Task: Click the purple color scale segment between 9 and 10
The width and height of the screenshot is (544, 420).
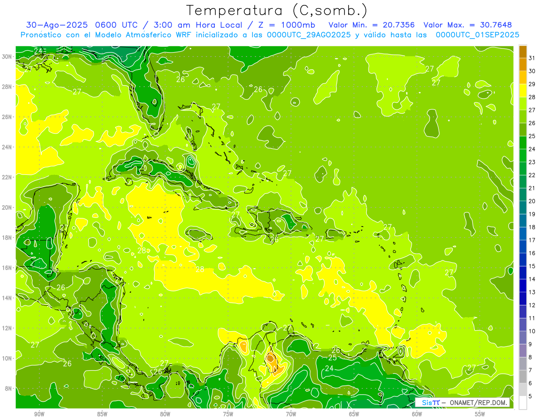Action: click(523, 338)
